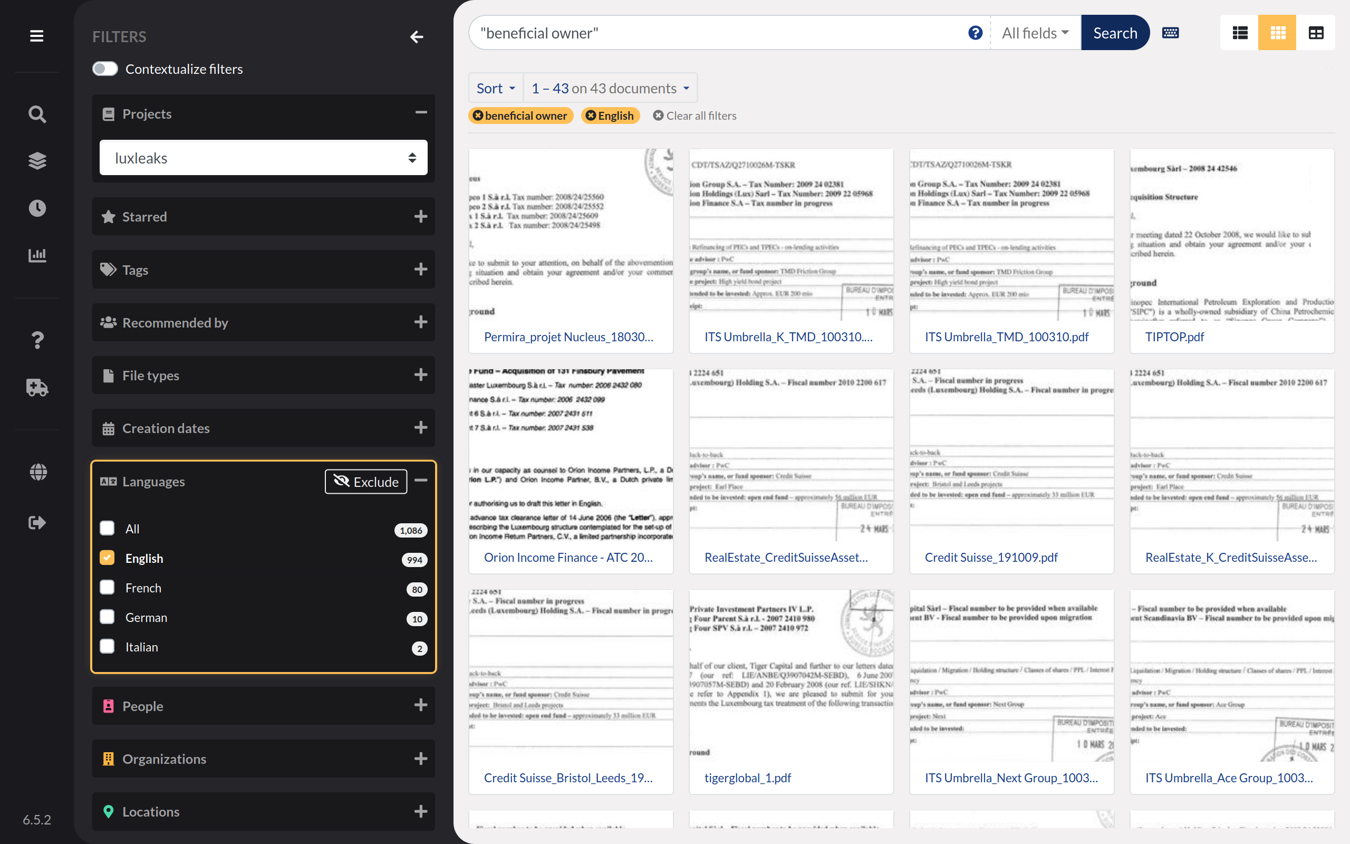Click Clear all filters
The height and width of the screenshot is (844, 1350).
[x=695, y=116]
